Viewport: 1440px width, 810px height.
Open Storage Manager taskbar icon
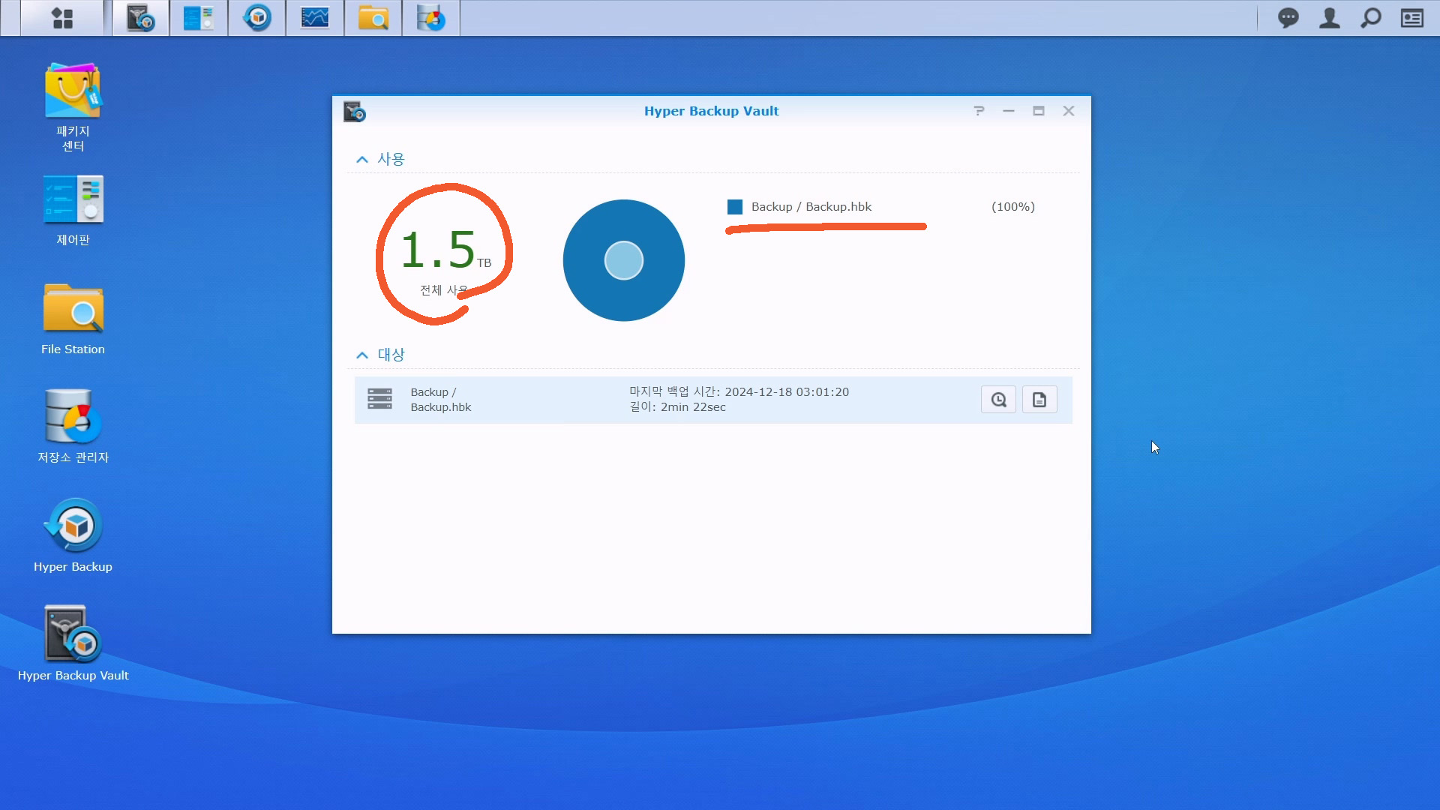[x=431, y=18]
